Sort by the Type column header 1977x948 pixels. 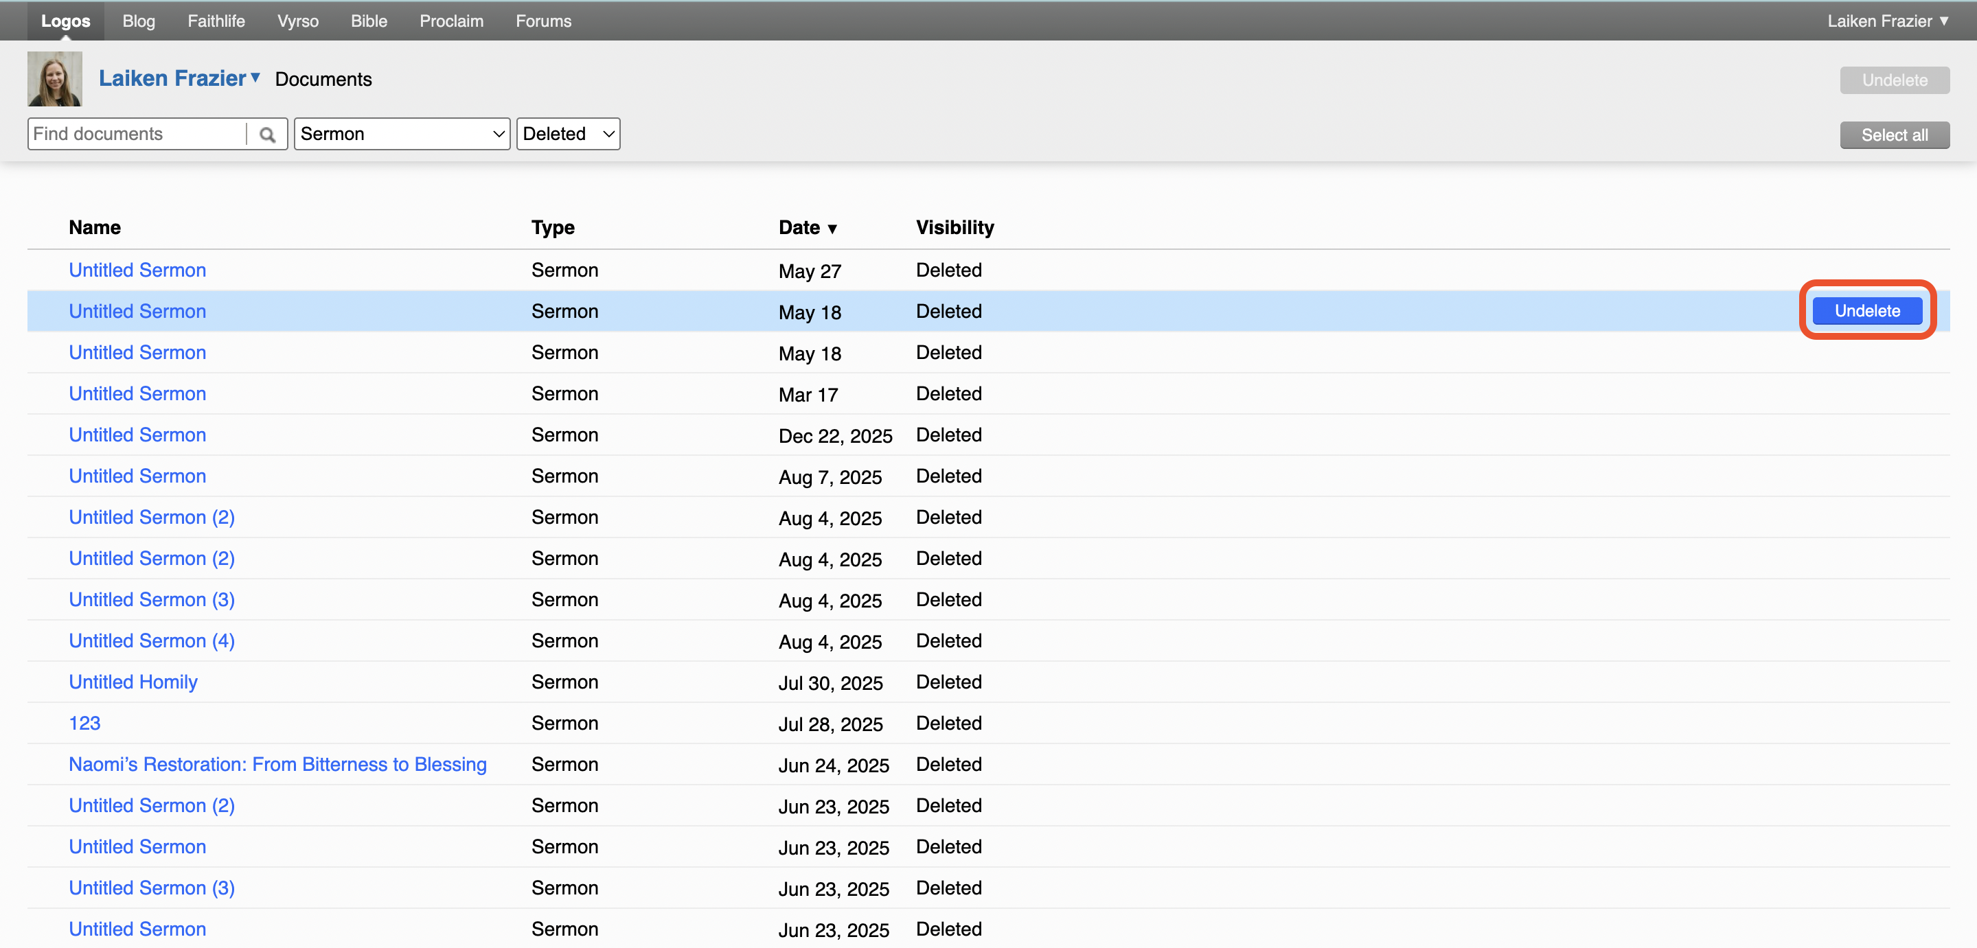point(553,228)
